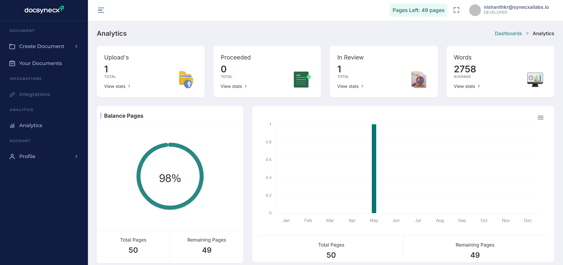563x265 pixels.
Task: Click the Words monitor chart icon
Action: (535, 79)
